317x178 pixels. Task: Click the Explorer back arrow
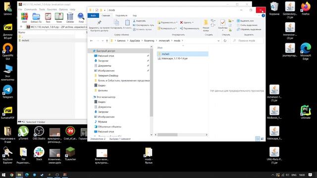(91, 41)
